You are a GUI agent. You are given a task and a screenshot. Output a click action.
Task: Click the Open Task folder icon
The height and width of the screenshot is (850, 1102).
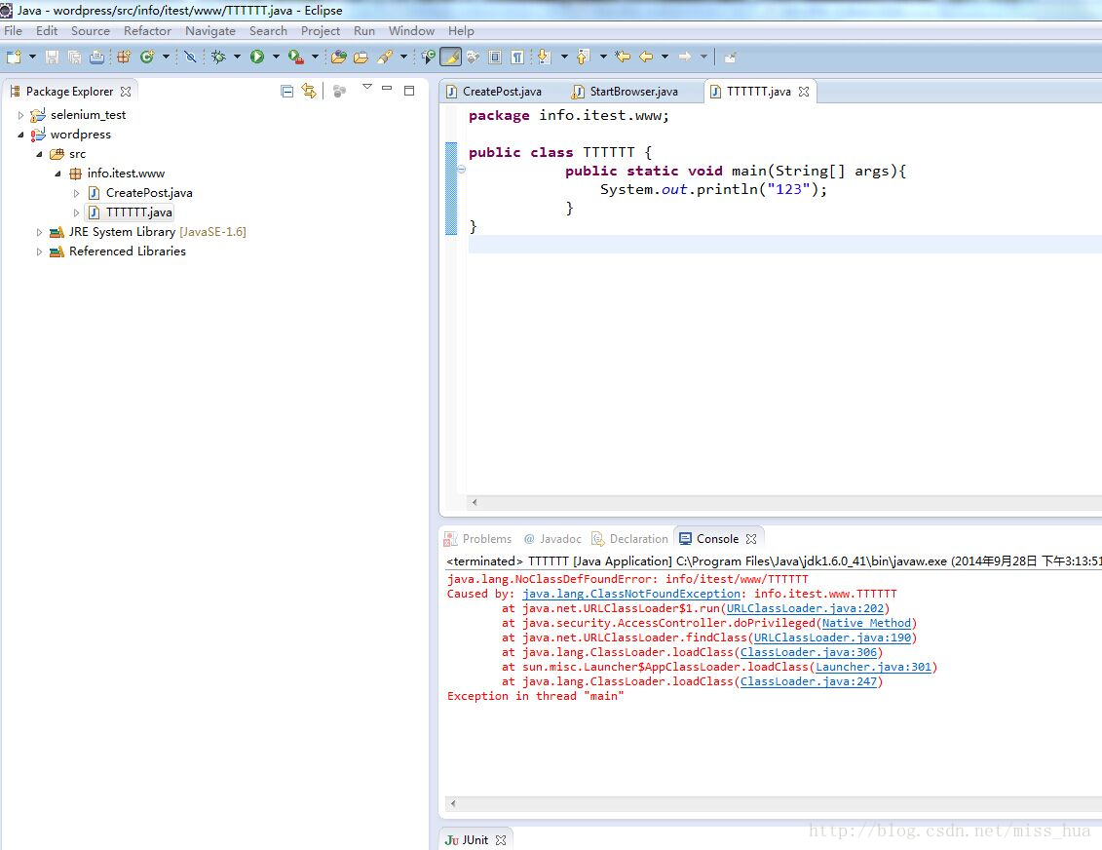click(x=361, y=57)
